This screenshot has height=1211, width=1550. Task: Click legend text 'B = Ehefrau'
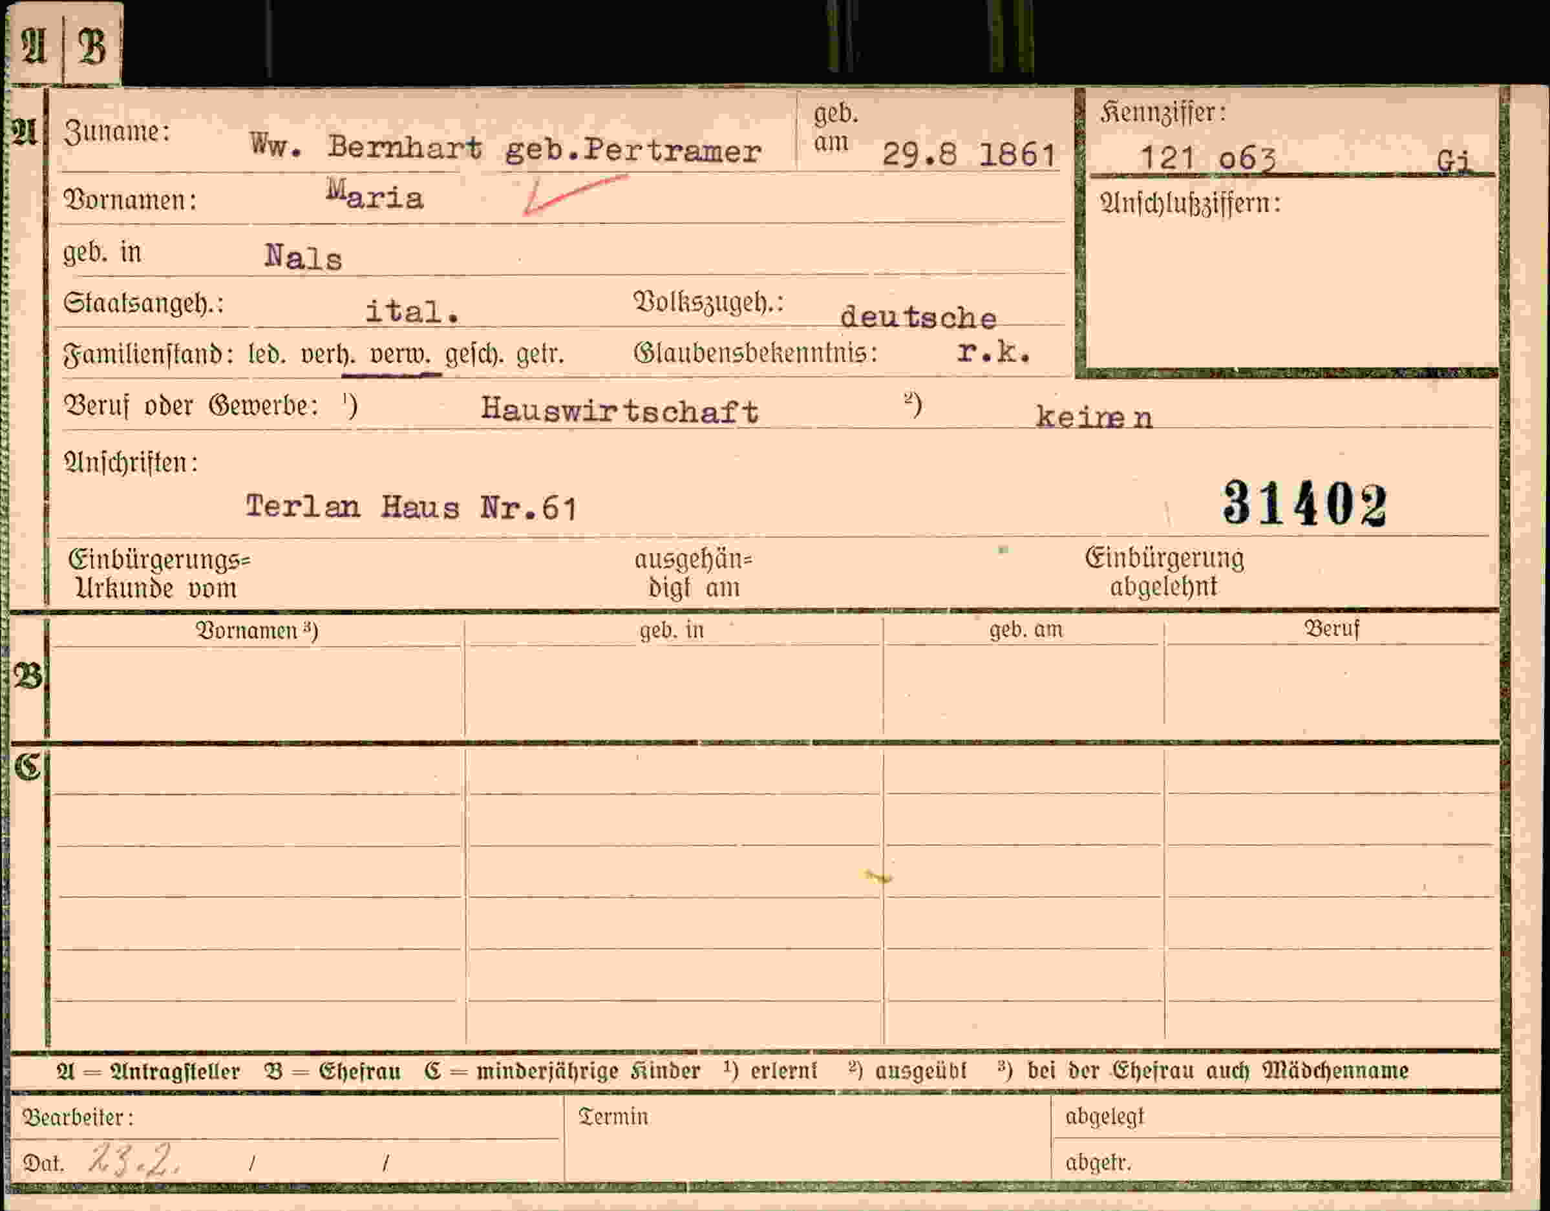[x=332, y=1071]
